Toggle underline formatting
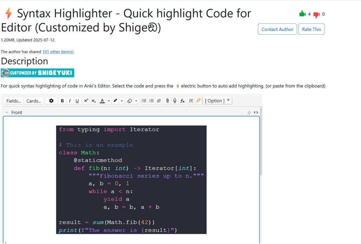The height and width of the screenshot is (244, 361). pyautogui.click(x=77, y=101)
